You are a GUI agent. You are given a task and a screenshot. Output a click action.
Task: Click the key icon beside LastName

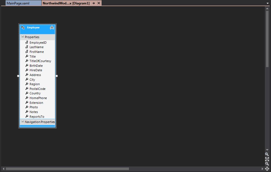tap(27, 47)
